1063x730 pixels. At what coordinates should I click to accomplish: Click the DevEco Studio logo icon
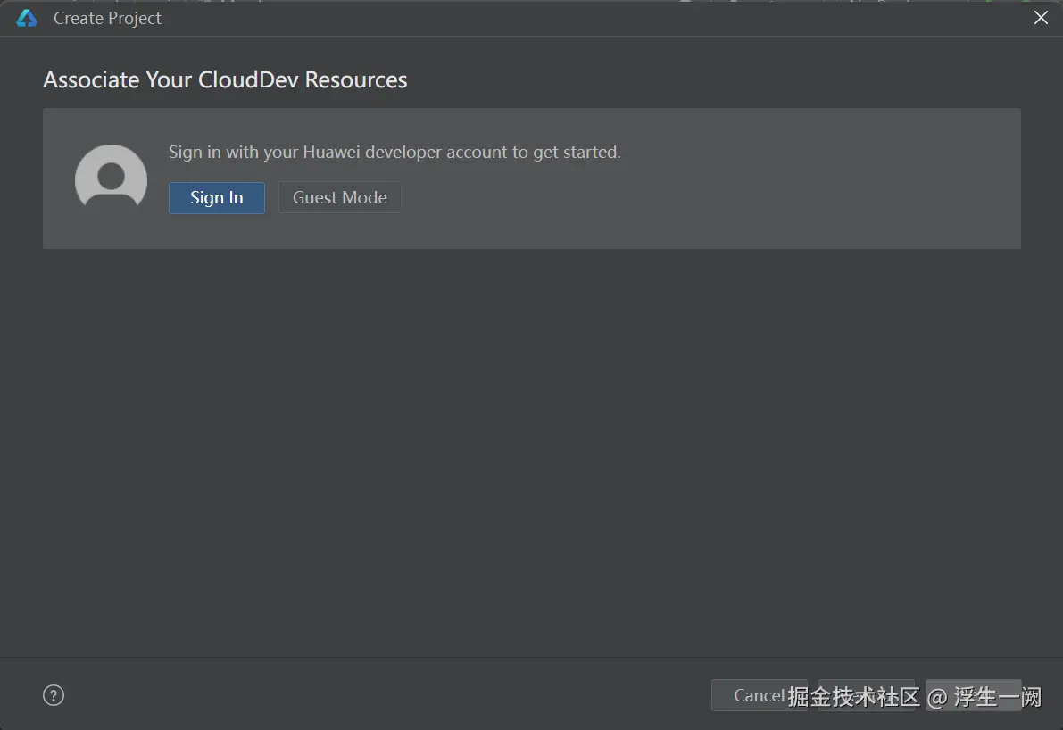tap(27, 19)
